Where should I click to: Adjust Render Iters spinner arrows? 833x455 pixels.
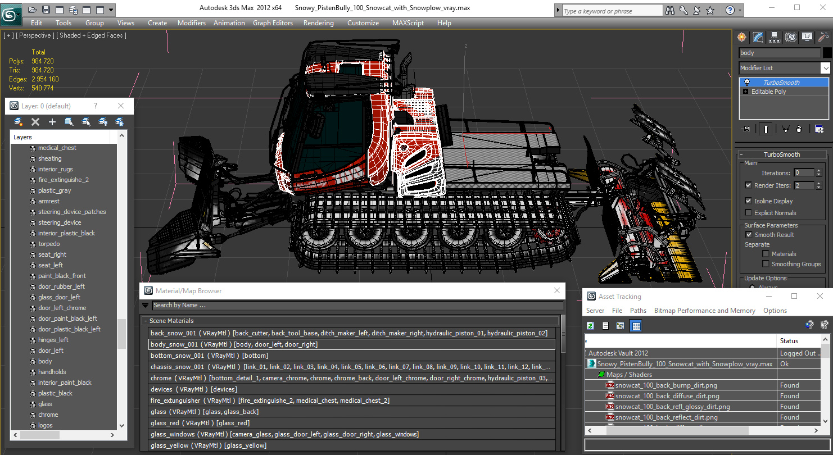(818, 185)
